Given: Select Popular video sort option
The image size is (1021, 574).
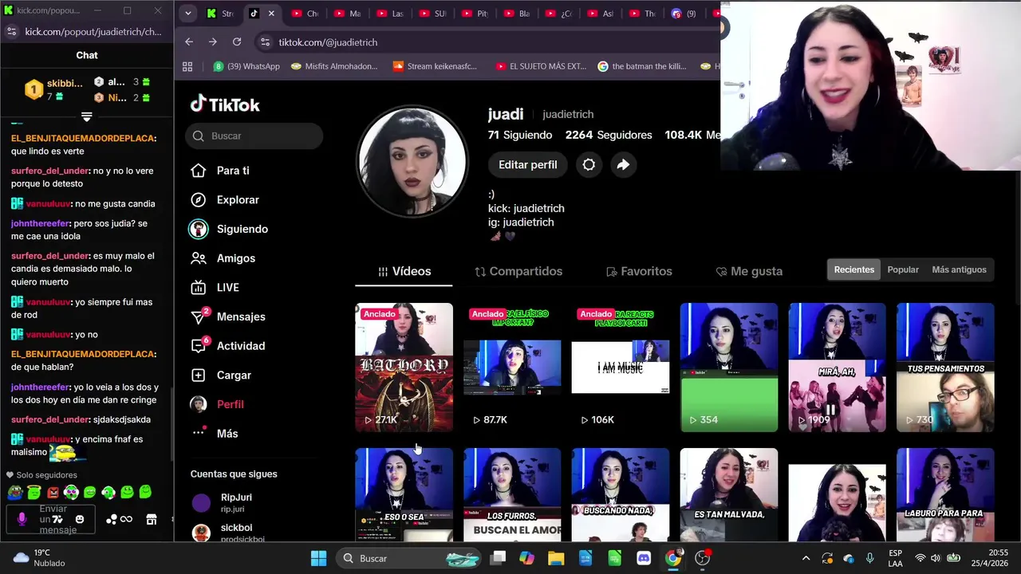Looking at the screenshot, I should tap(903, 269).
